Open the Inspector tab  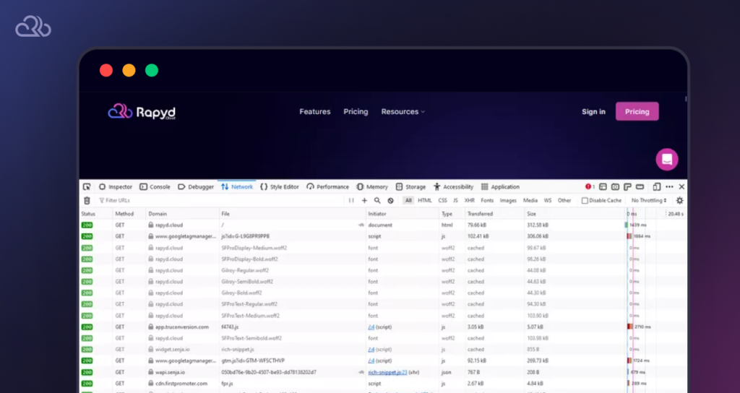115,187
